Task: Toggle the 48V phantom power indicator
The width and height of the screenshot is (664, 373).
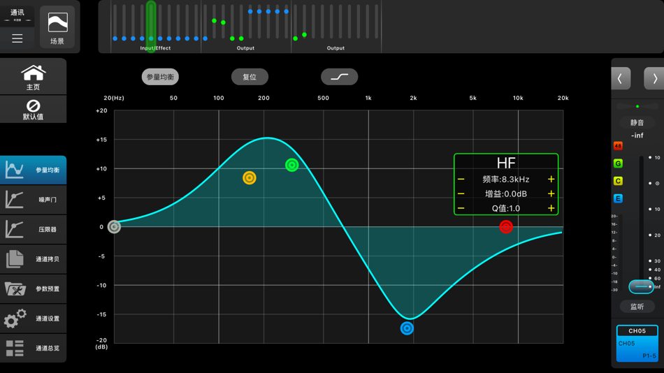Action: [x=618, y=146]
